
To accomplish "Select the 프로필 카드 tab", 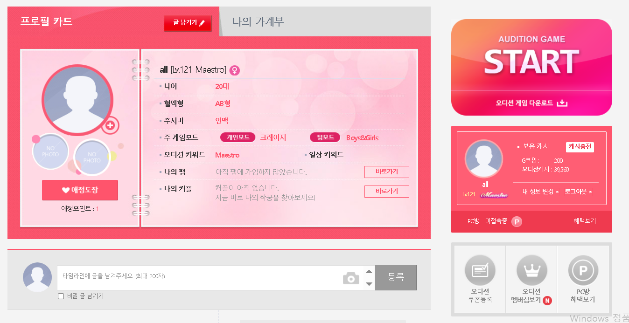I will [46, 21].
